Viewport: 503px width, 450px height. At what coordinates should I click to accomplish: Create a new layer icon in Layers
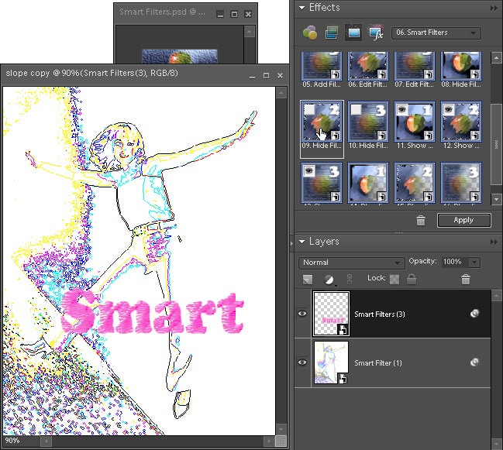tap(308, 280)
